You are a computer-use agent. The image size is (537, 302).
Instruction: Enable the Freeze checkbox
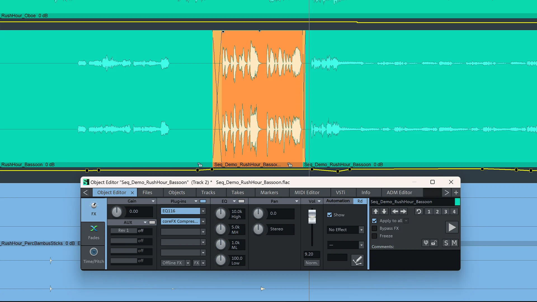click(x=375, y=236)
